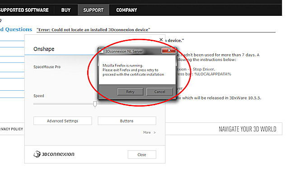Expand More options
Image resolution: width=289 pixels, height=177 pixels.
coord(149,132)
